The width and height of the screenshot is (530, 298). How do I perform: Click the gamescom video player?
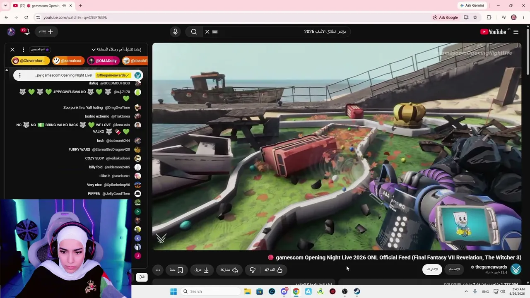click(337, 147)
